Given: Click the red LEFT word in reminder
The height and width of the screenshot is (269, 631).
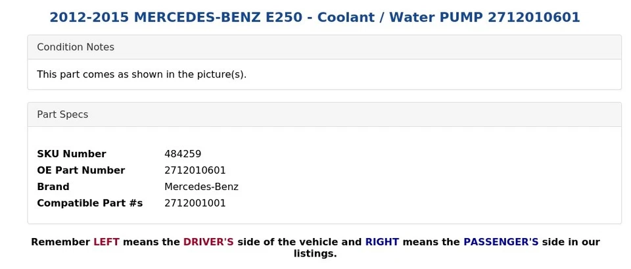Looking at the screenshot, I should (106, 242).
